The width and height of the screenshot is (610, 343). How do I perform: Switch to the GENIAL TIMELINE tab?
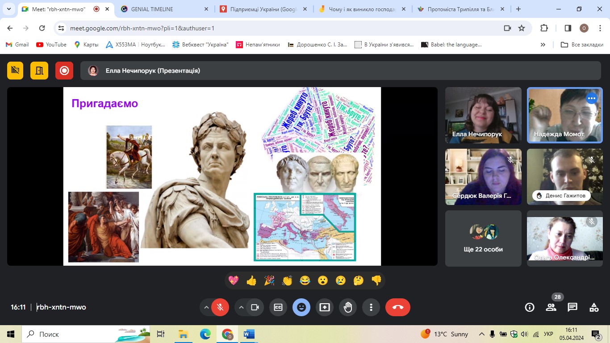164,9
